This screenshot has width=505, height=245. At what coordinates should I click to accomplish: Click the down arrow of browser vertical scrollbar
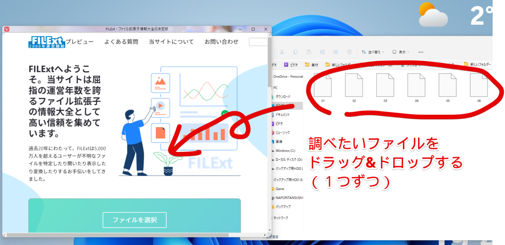click(270, 230)
